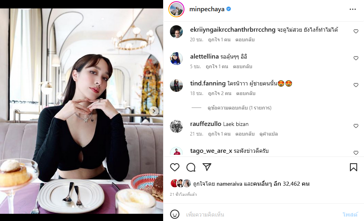
Task: Open minpechaya username link
Action: click(x=207, y=9)
